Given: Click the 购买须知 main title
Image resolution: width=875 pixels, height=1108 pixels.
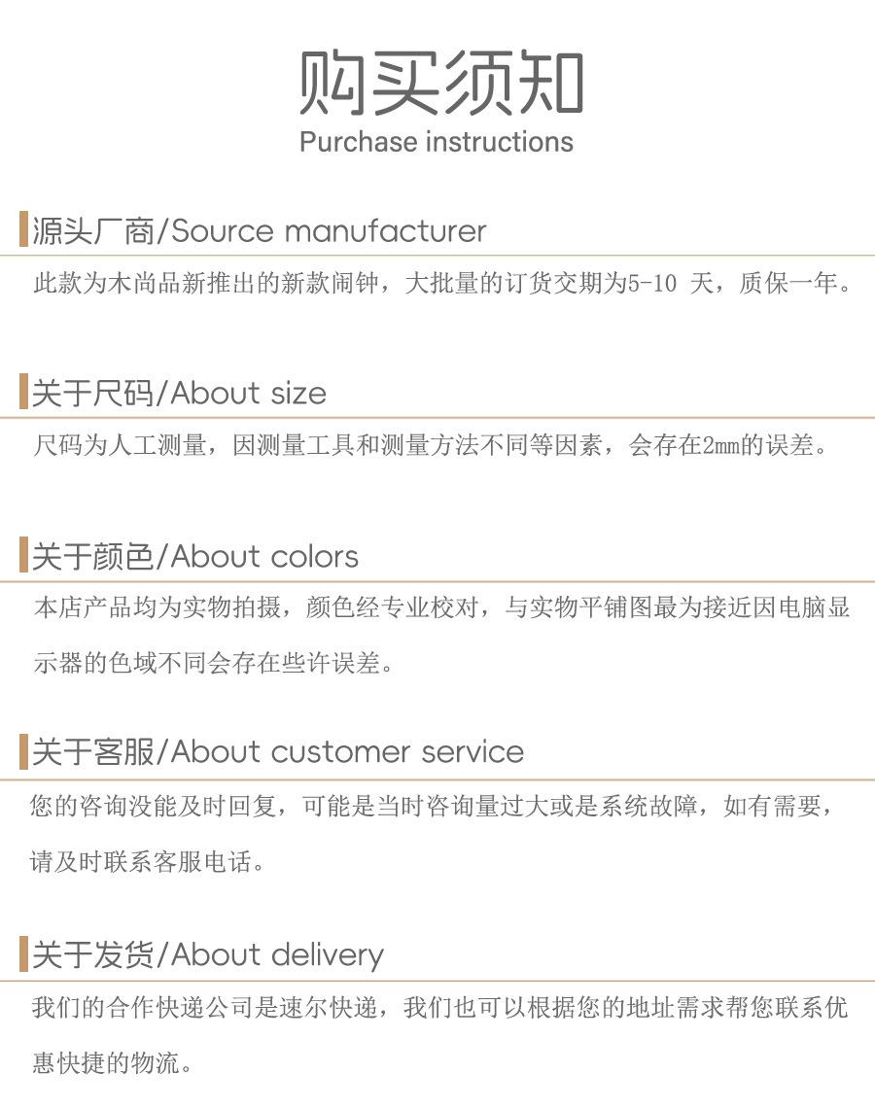Looking at the screenshot, I should (x=440, y=83).
